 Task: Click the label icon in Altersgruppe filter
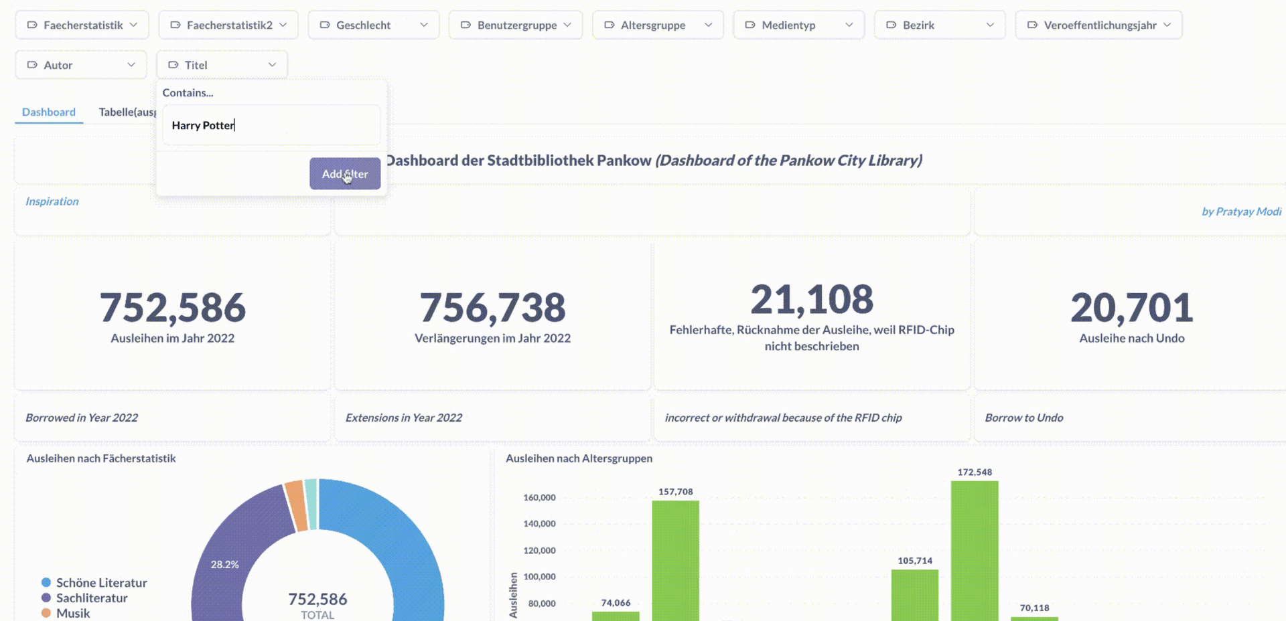[x=610, y=25]
